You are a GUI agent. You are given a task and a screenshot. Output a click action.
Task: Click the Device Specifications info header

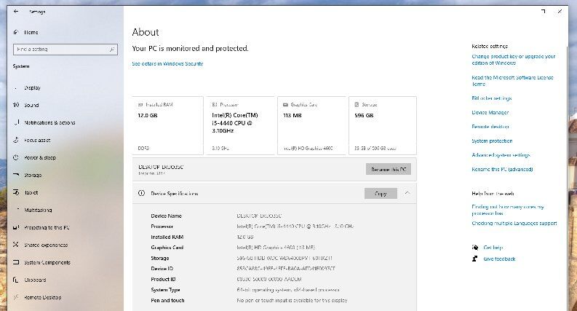(x=175, y=194)
